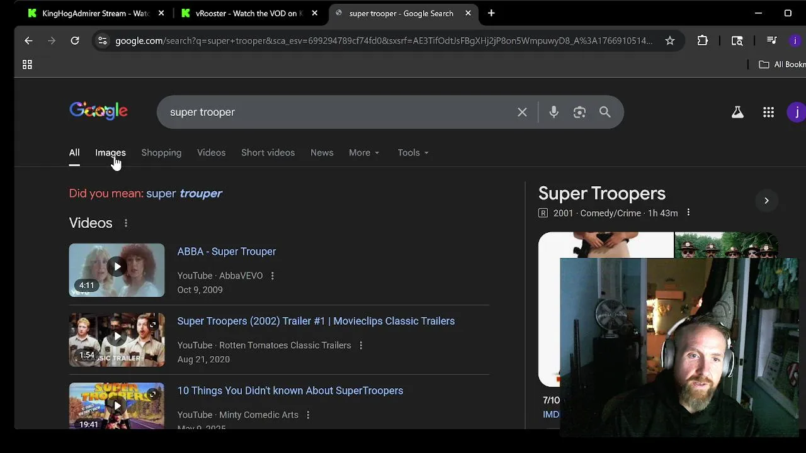Open Google apps grid
Image resolution: width=806 pixels, height=453 pixels.
click(x=768, y=112)
